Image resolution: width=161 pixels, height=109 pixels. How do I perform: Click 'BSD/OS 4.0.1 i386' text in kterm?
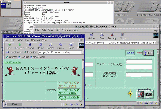tap(33, 8)
